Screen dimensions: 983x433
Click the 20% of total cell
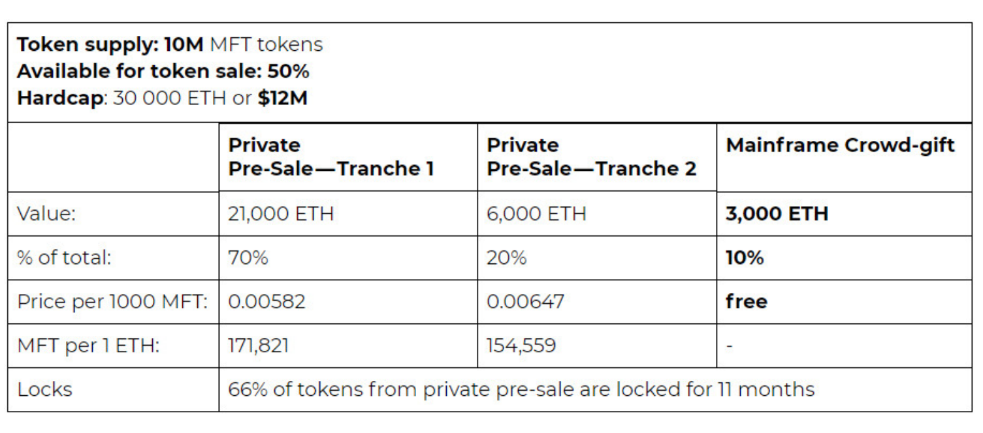[507, 258]
